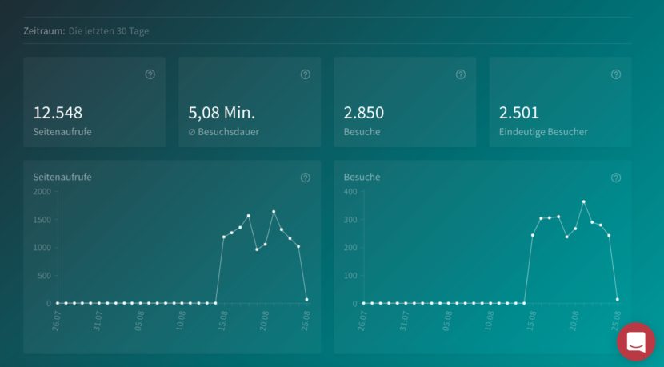
Task: Open the Zeitraum 'Die letzten 30 Tage' selector
Action: click(x=109, y=31)
